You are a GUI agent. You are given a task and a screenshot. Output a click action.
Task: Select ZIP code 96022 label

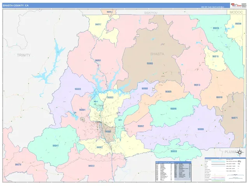(x=91, y=166)
